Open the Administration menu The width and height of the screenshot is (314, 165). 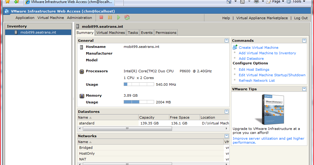79,18
